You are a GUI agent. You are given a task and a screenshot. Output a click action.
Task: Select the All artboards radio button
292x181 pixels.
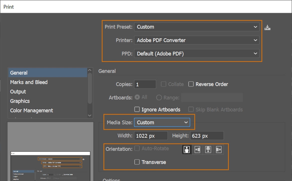pyautogui.click(x=137, y=97)
